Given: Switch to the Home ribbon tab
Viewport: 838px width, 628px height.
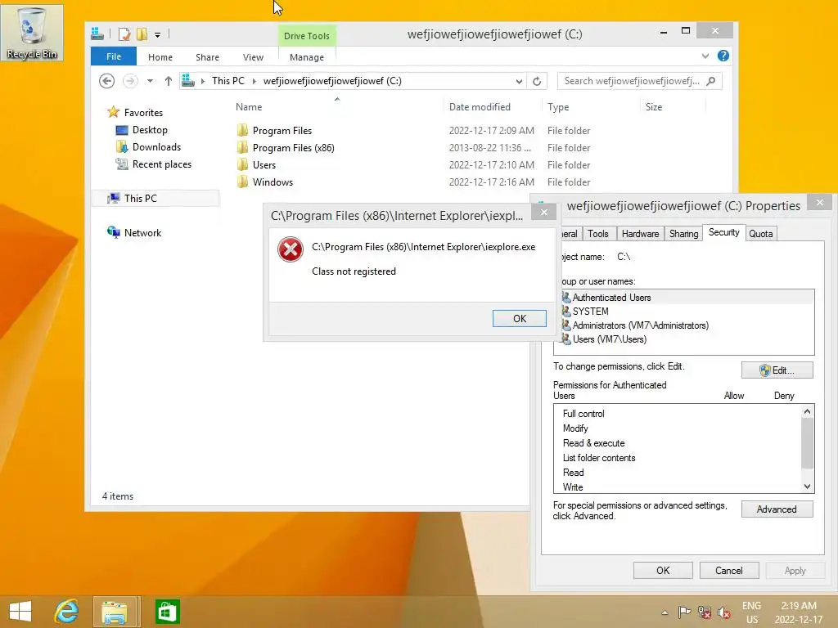Looking at the screenshot, I should point(160,57).
